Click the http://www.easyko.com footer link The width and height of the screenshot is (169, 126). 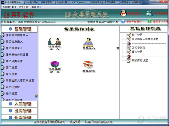99,122
